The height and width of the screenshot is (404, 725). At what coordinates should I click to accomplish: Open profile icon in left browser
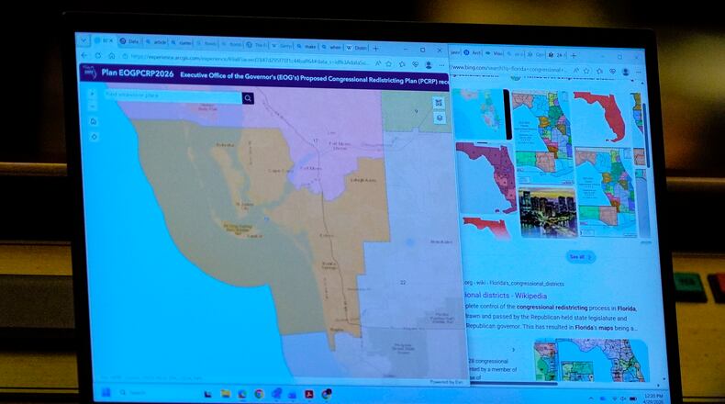click(429, 65)
